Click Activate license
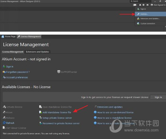The width and height of the screenshot is (166, 139). (14, 107)
